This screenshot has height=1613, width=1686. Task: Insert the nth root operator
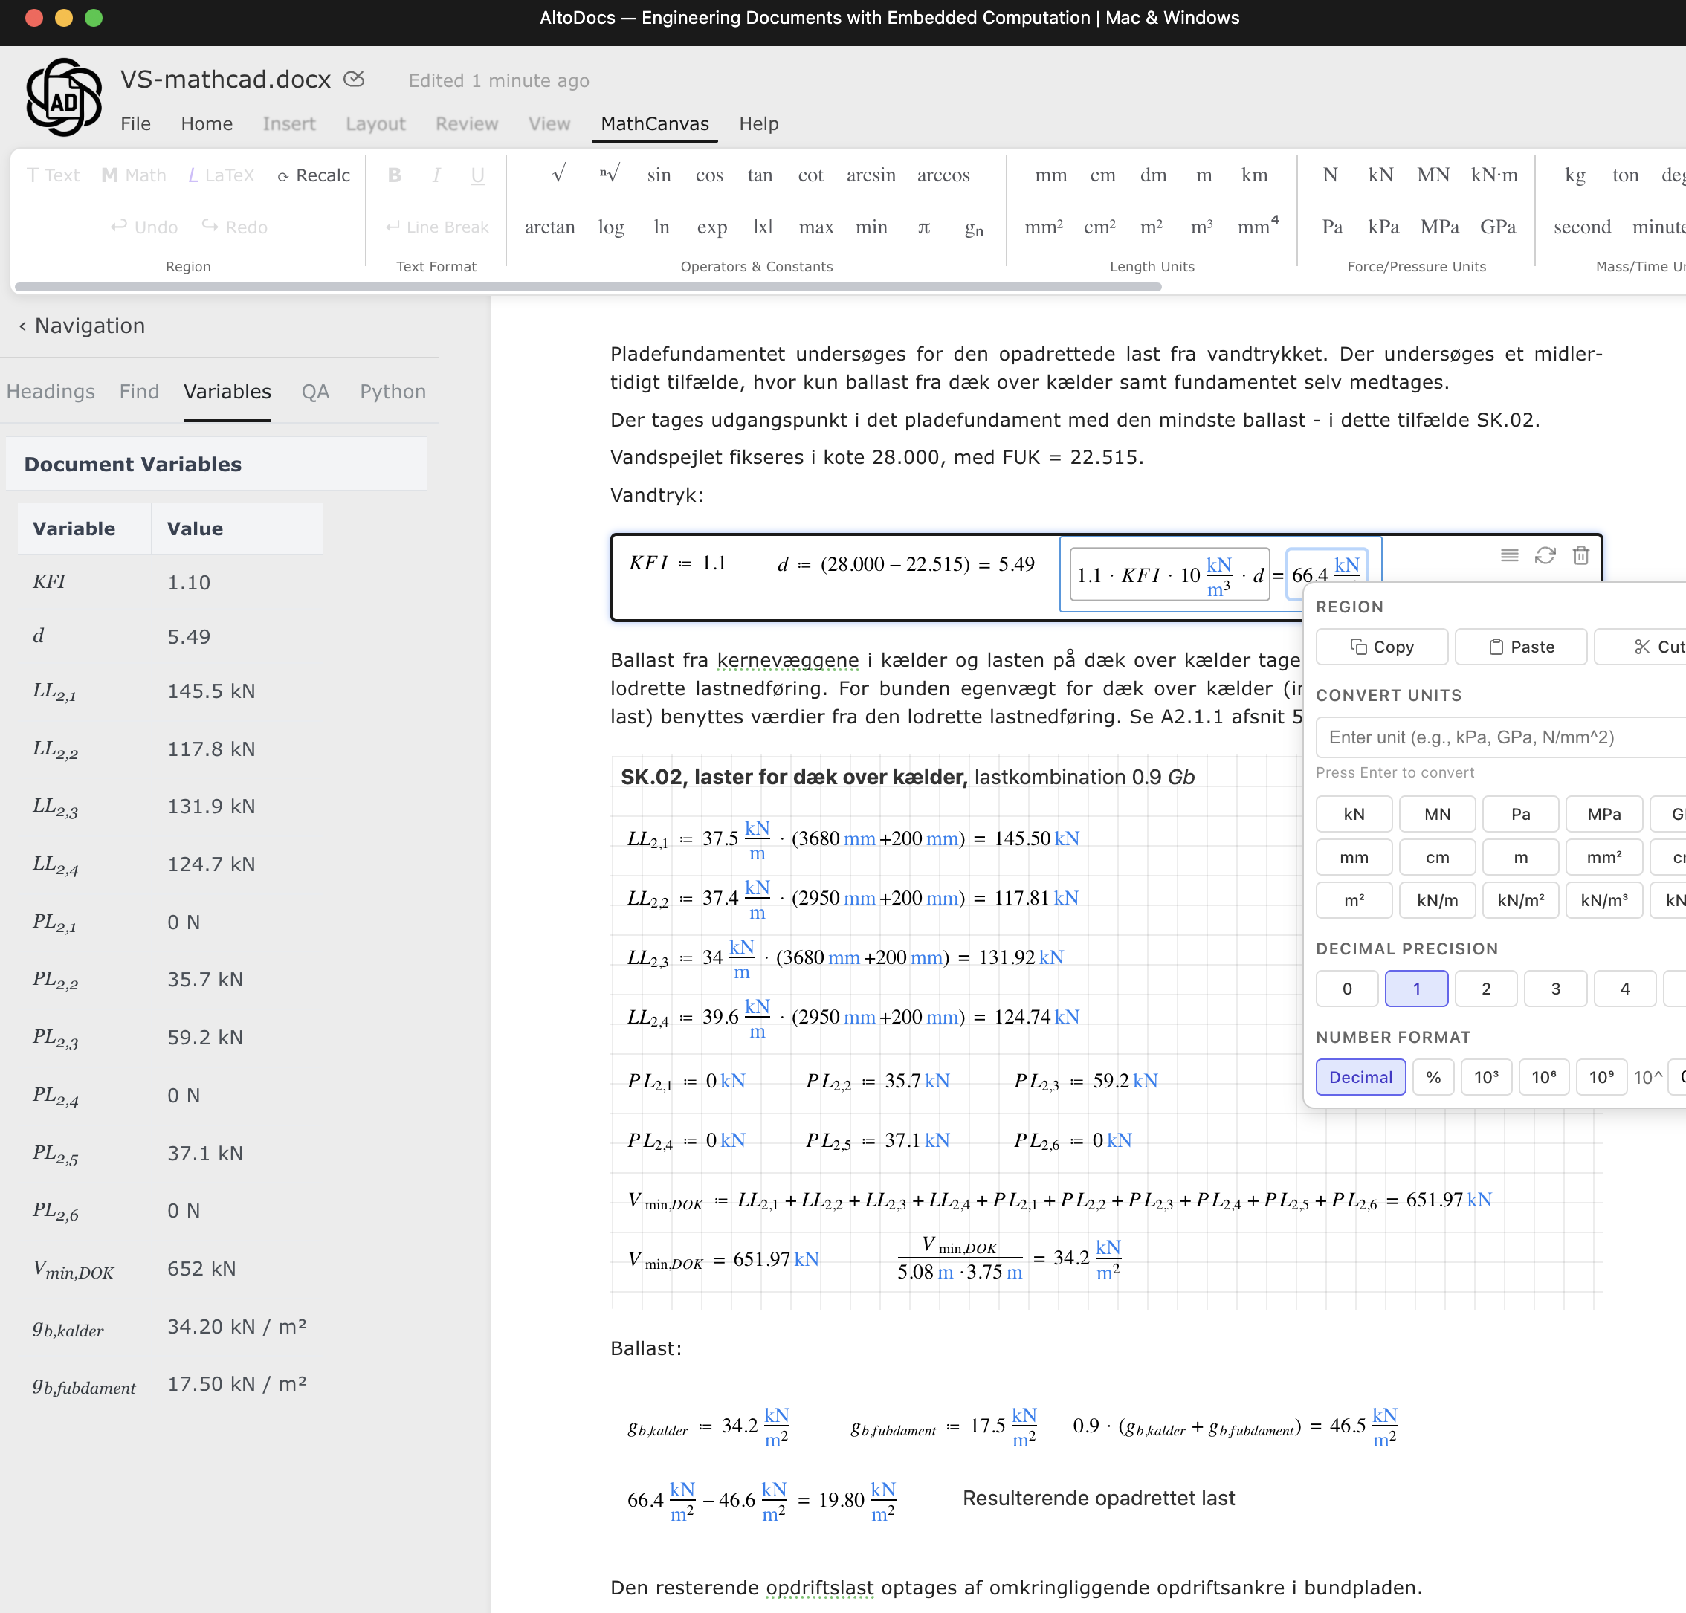click(x=609, y=175)
